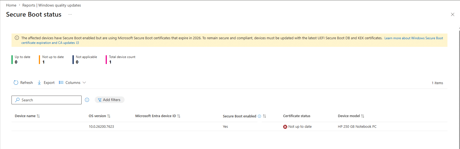Open the Columns list icon
The width and height of the screenshot is (460, 149).
61,83
